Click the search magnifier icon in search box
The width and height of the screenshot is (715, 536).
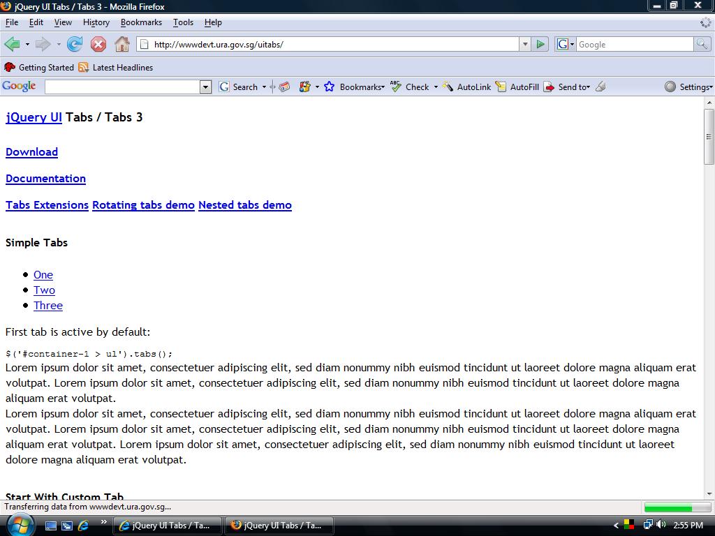pos(702,45)
